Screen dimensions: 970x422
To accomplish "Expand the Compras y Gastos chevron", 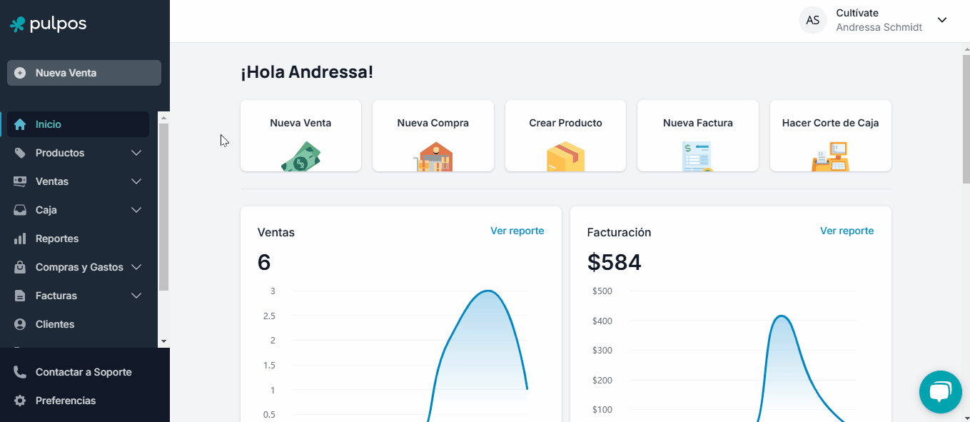I will pyautogui.click(x=136, y=267).
